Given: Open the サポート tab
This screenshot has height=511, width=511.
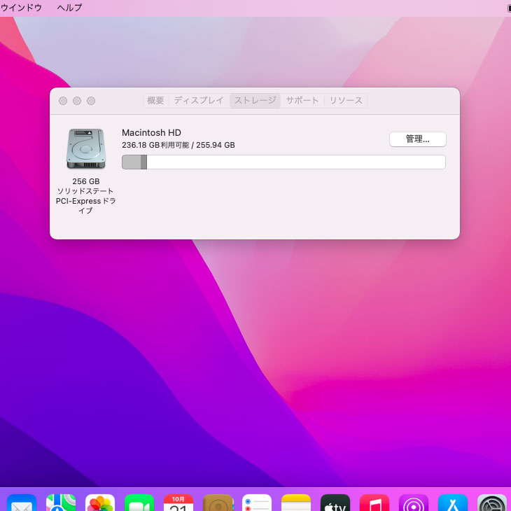Looking at the screenshot, I should [x=302, y=100].
